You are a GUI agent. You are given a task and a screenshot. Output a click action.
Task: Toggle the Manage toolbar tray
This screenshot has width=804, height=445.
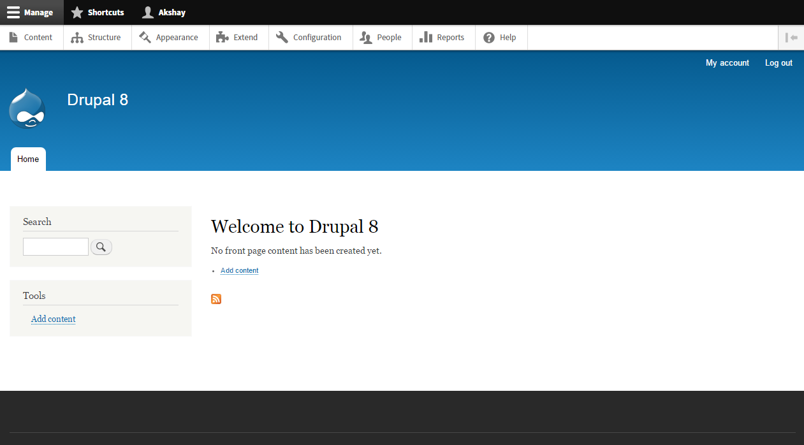click(x=31, y=12)
